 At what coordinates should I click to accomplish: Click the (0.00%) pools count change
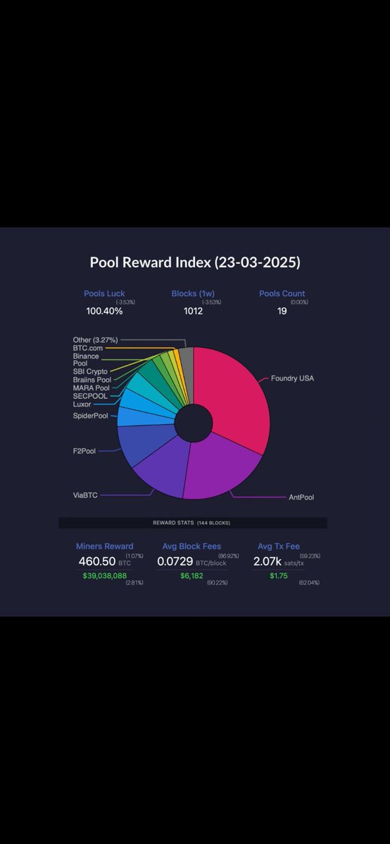[x=299, y=302]
